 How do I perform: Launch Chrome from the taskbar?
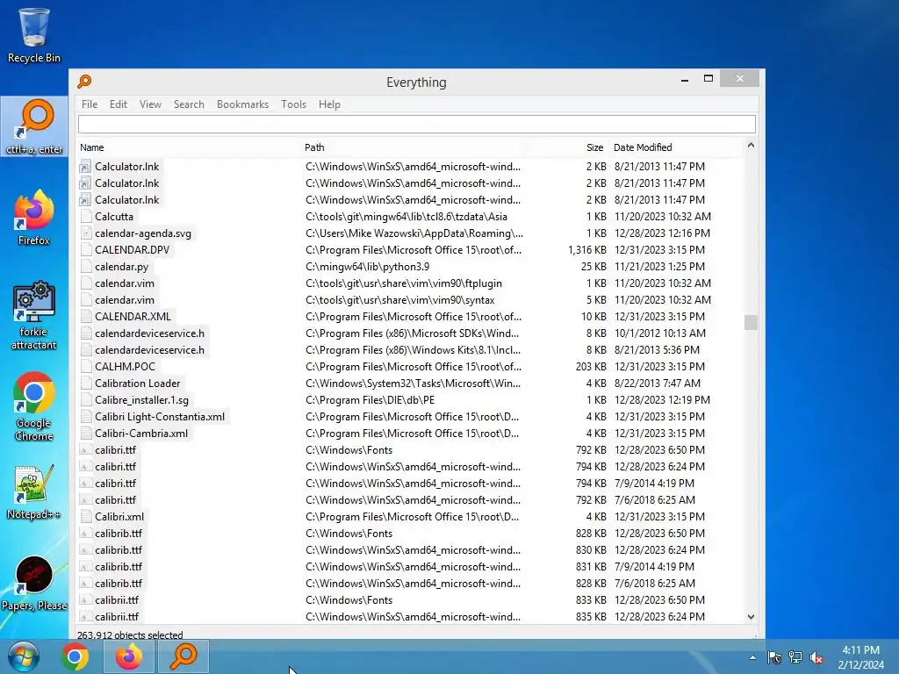(76, 656)
